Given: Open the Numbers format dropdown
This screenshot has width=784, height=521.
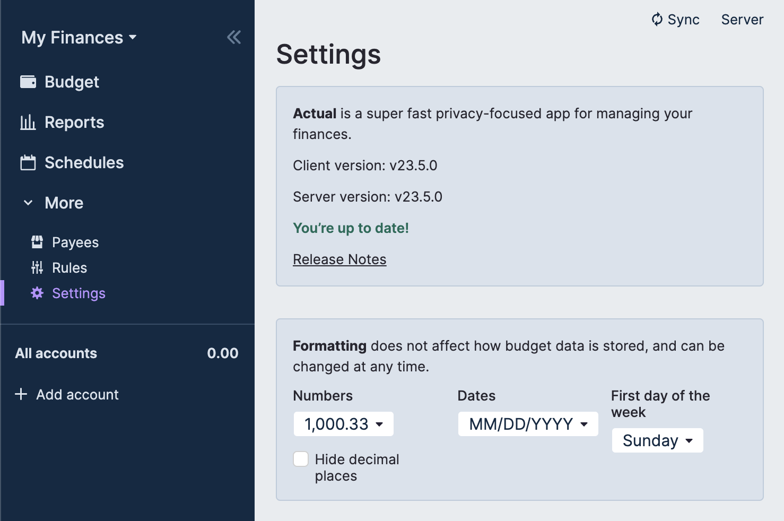Looking at the screenshot, I should tap(344, 424).
